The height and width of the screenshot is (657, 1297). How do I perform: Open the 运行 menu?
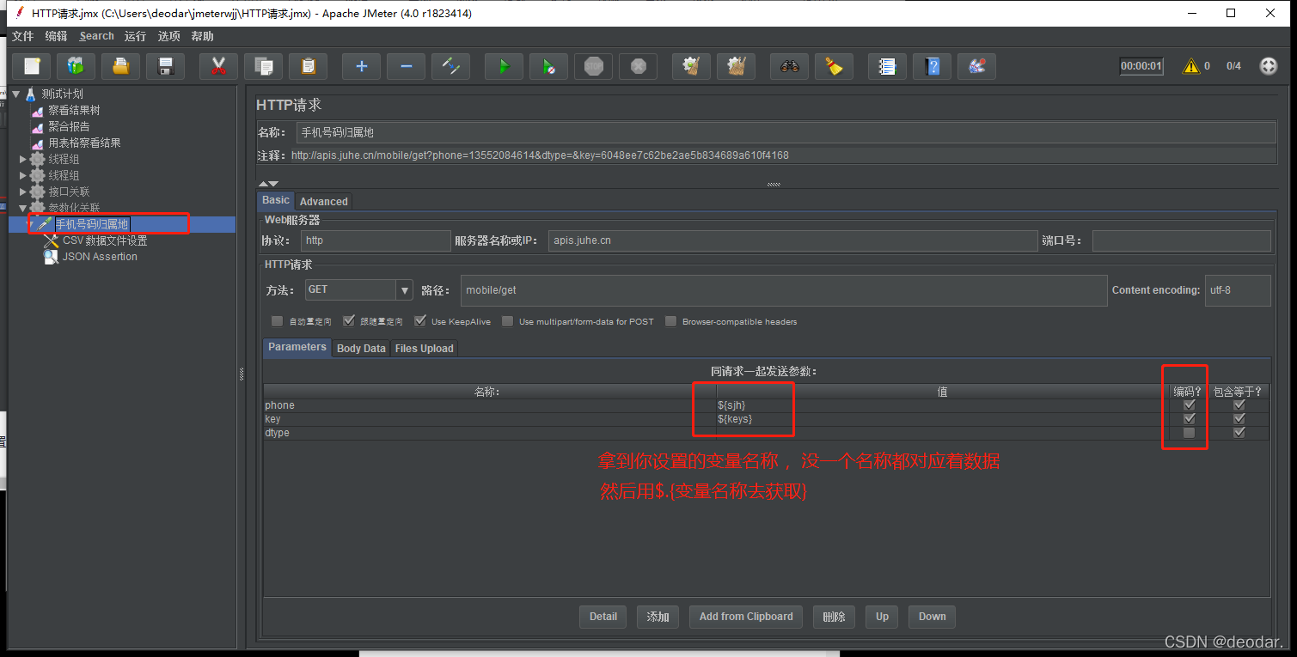(135, 36)
